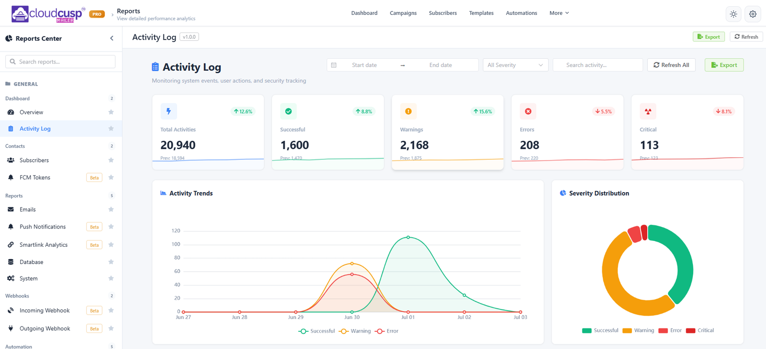Favorite the Overview report with its star

click(x=111, y=112)
